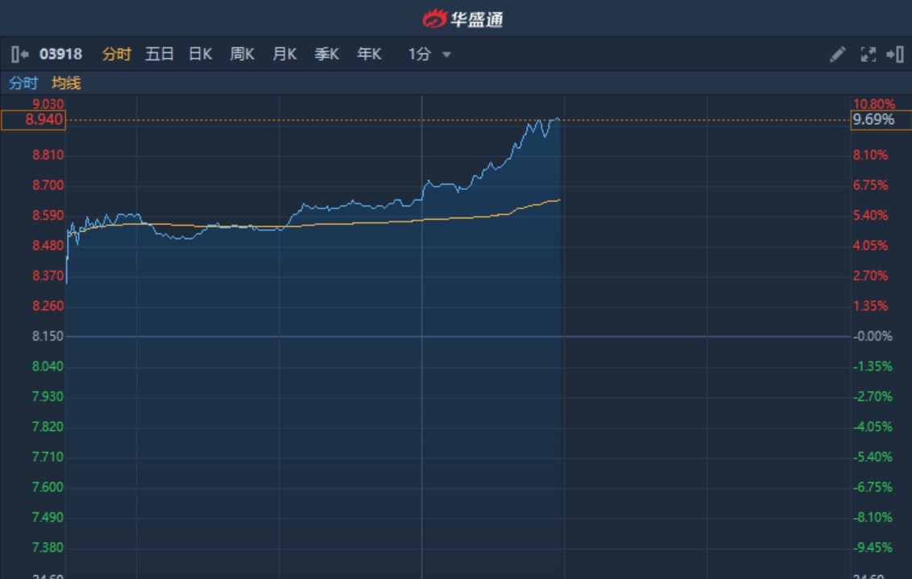Viewport: 912px width, 579px height.
Task: Open the 日K chart tab
Action: tap(200, 55)
